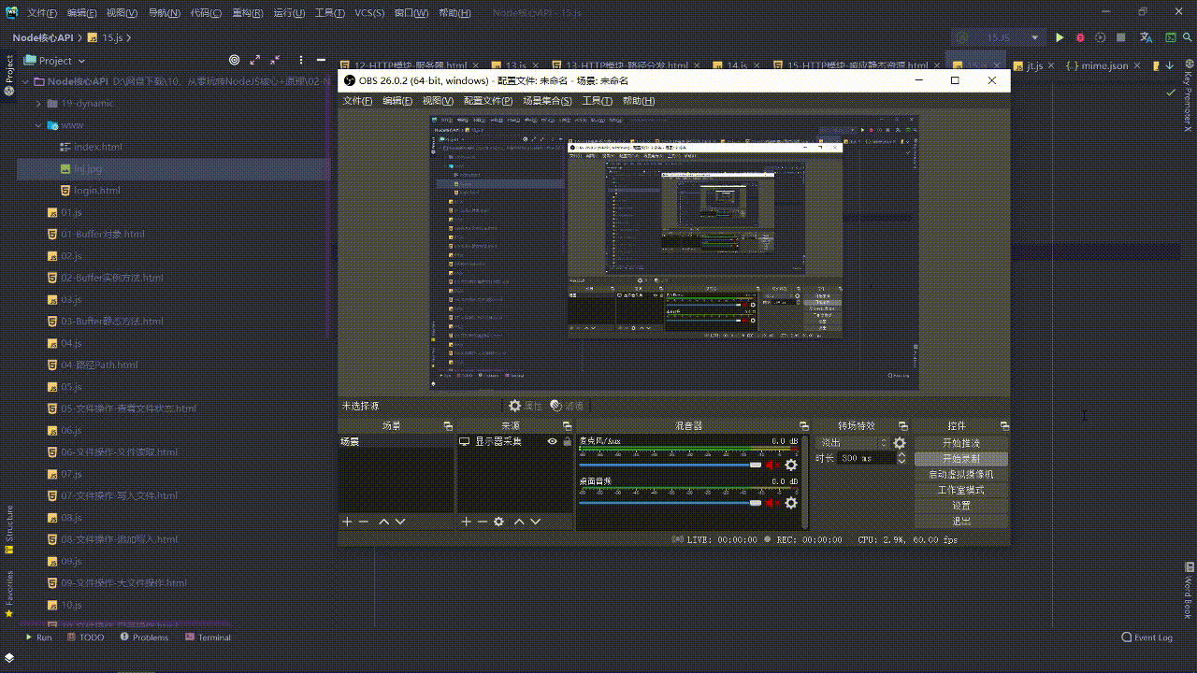Add a source with the plus icon
Image resolution: width=1197 pixels, height=673 pixels.
pyautogui.click(x=466, y=522)
